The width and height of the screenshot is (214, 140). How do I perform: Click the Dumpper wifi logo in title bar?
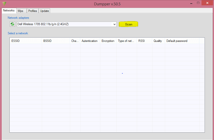tap(4, 3)
